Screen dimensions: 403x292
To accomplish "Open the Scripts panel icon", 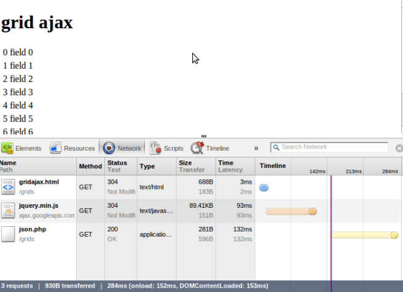I will click(x=155, y=148).
